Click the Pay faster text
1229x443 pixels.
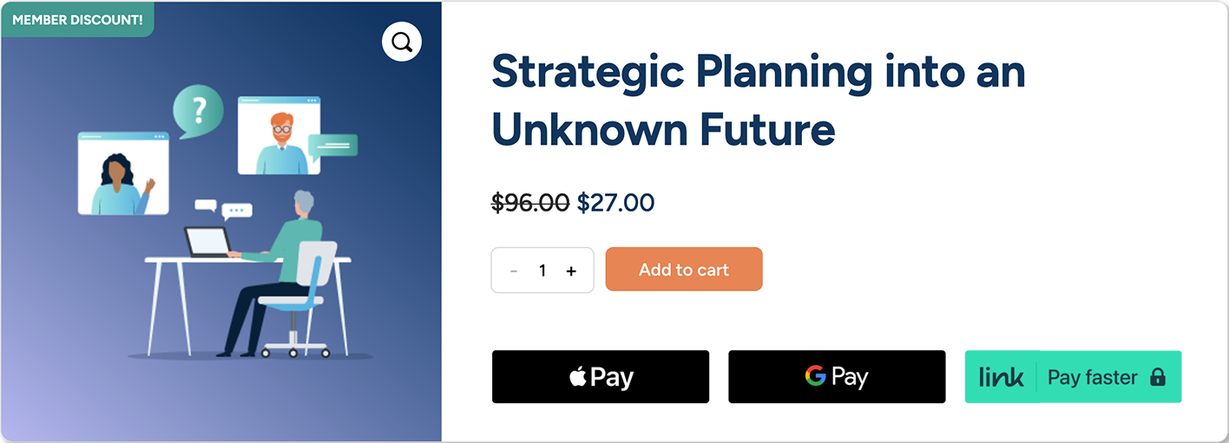click(1092, 377)
